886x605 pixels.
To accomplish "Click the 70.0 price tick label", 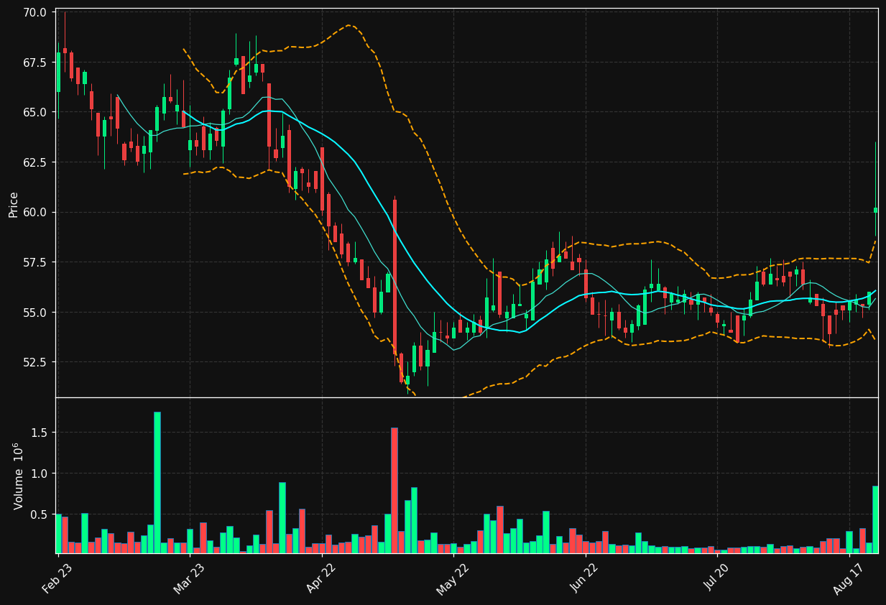I will [x=35, y=12].
